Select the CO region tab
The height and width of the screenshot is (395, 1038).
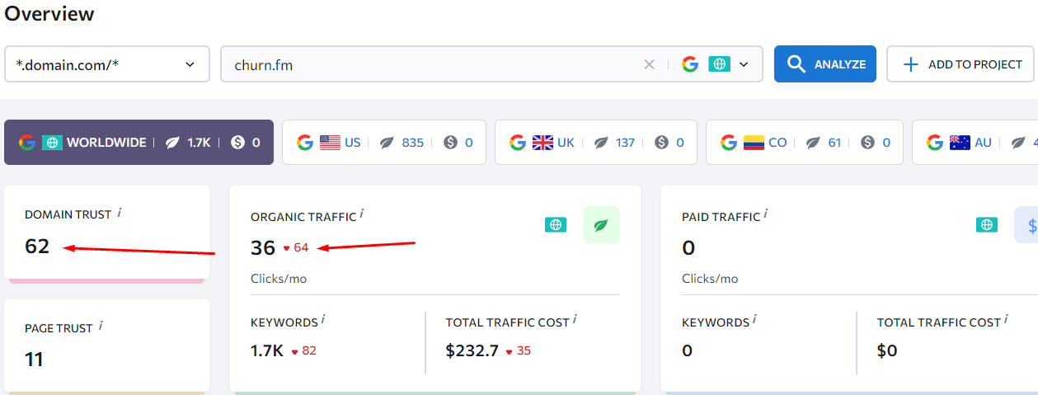pyautogui.click(x=805, y=143)
